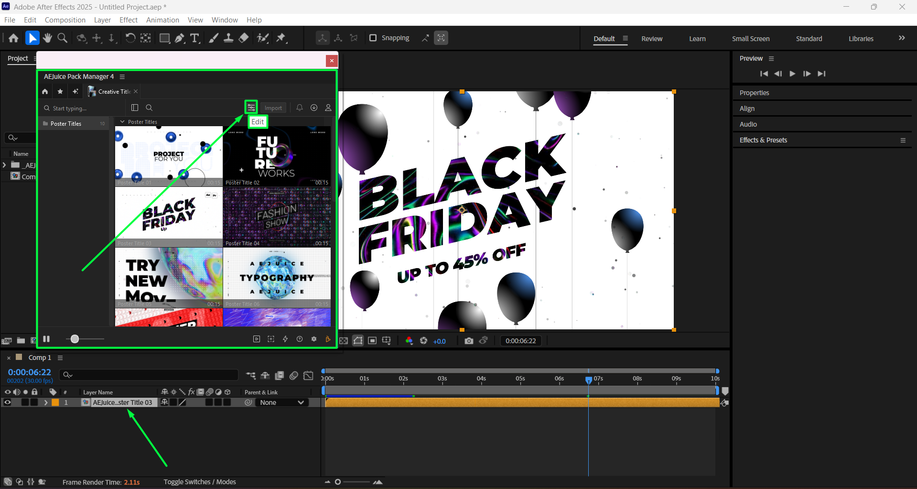
Task: Open the Composition menu
Action: pyautogui.click(x=65, y=20)
